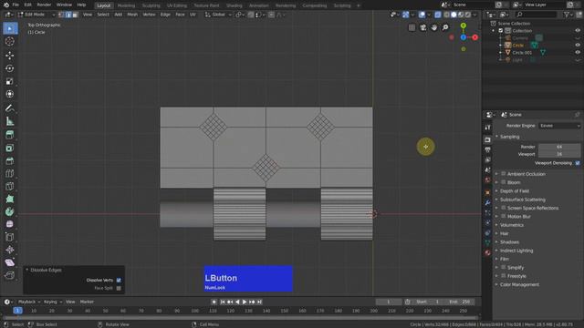This screenshot has width=584, height=328.
Task: Select the Smooth tool
Action: pos(10,224)
